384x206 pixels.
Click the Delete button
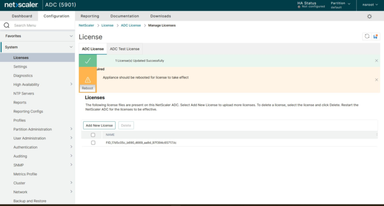[126, 125]
